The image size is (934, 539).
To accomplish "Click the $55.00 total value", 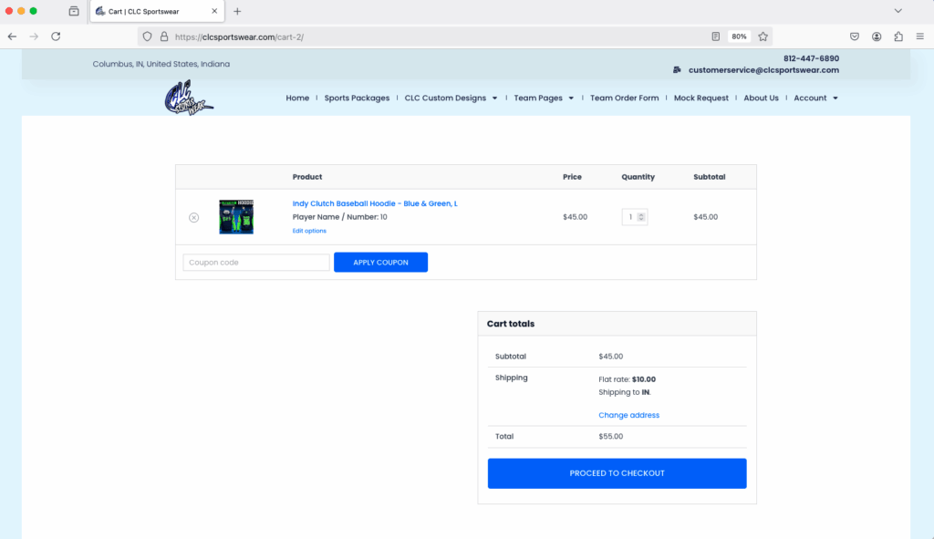I will click(610, 437).
